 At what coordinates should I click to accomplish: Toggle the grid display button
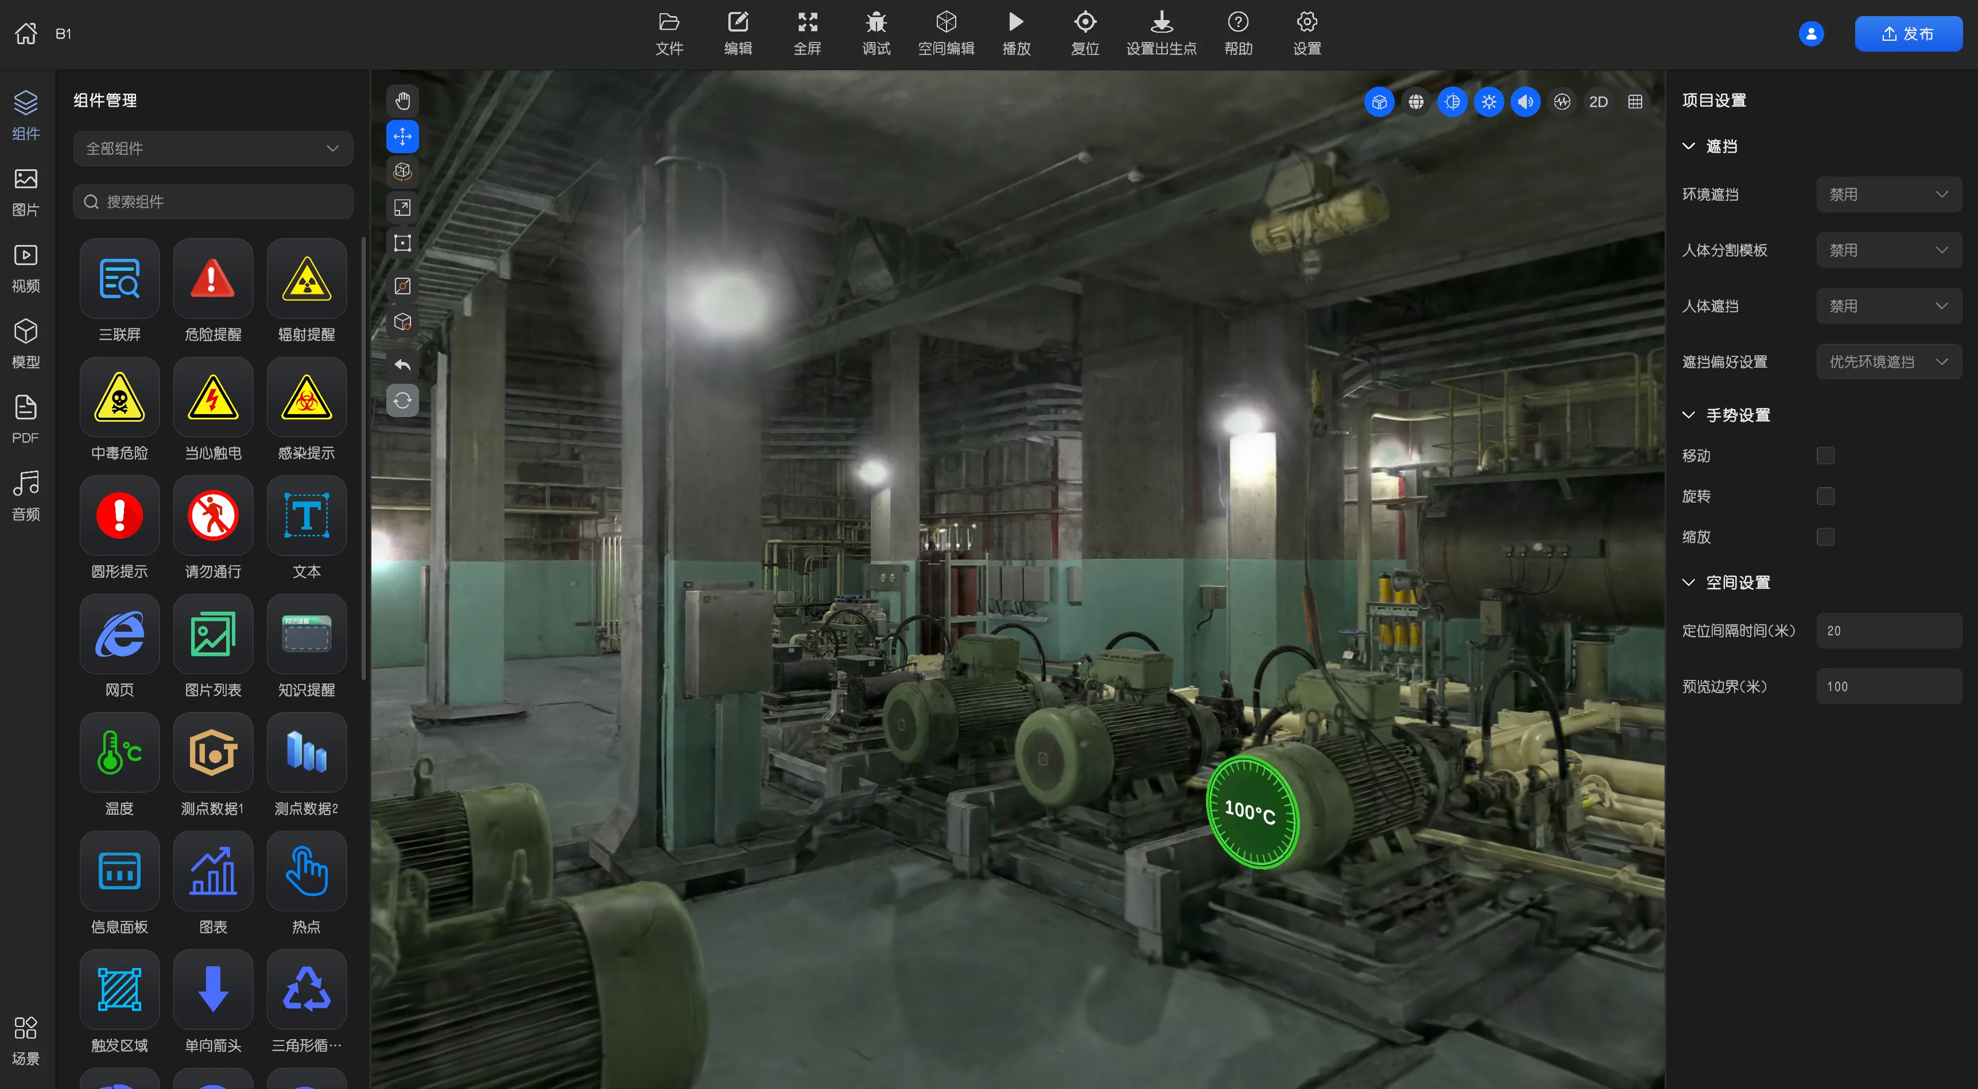[1635, 102]
